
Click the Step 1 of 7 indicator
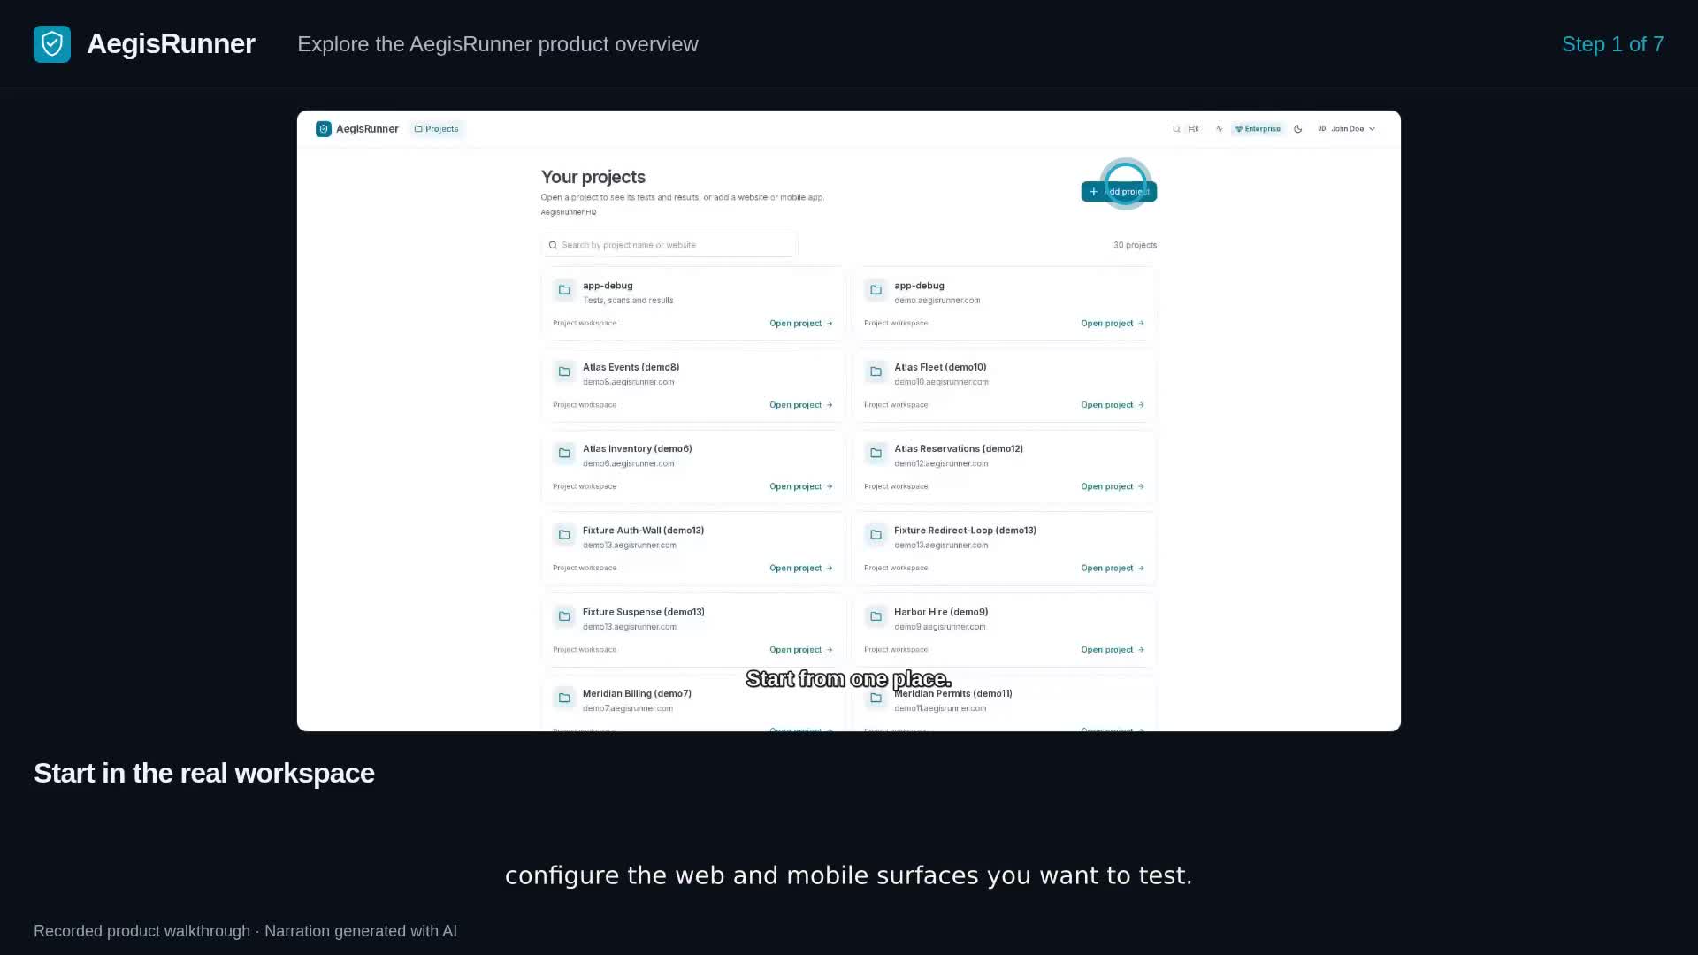click(1612, 44)
